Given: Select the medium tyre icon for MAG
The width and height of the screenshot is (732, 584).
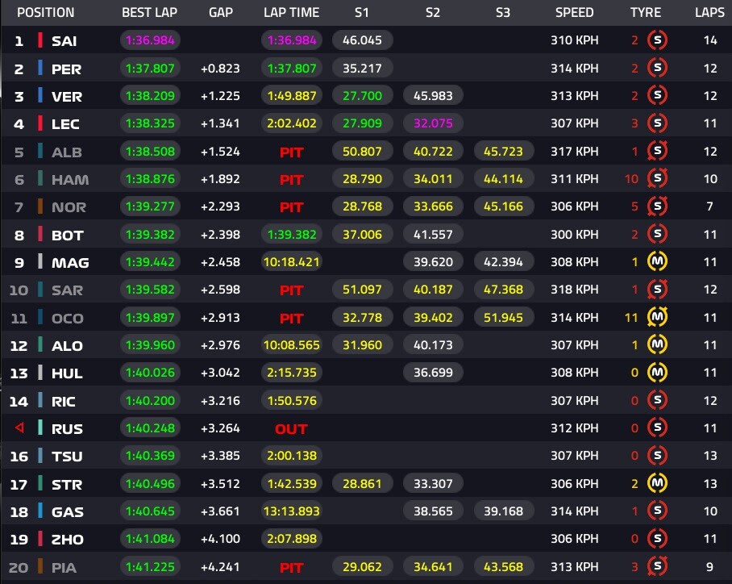Looking at the screenshot, I should (x=657, y=262).
